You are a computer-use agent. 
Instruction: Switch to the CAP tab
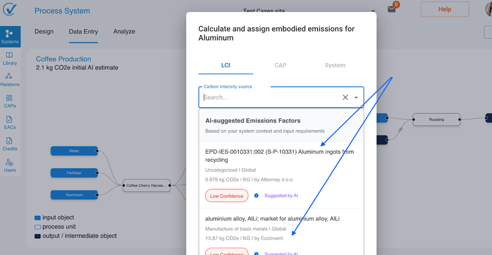(280, 65)
